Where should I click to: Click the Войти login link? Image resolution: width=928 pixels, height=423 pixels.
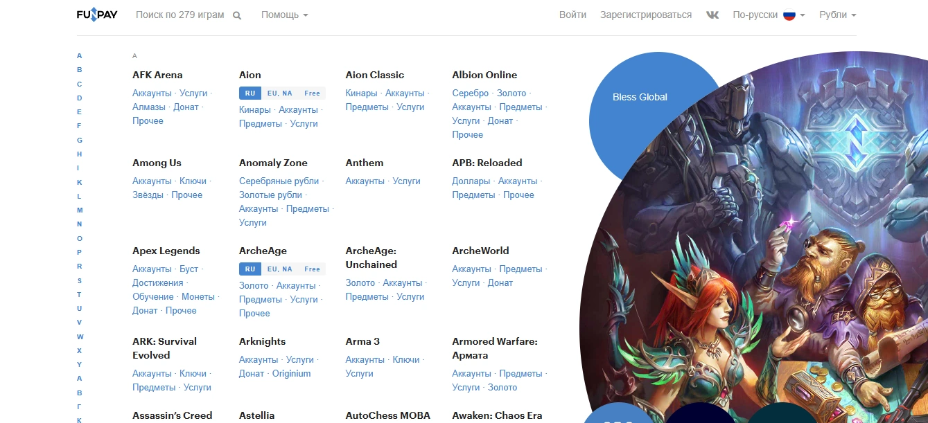[x=572, y=15]
